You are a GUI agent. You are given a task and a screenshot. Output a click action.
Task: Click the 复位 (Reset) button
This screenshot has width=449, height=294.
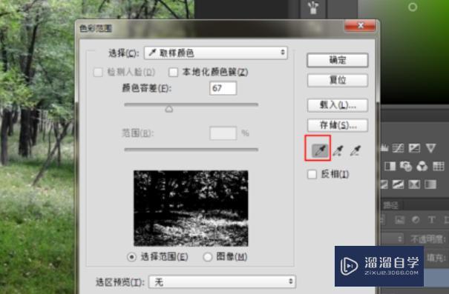coord(338,80)
